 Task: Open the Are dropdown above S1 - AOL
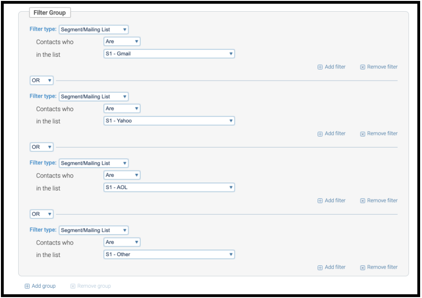(122, 175)
